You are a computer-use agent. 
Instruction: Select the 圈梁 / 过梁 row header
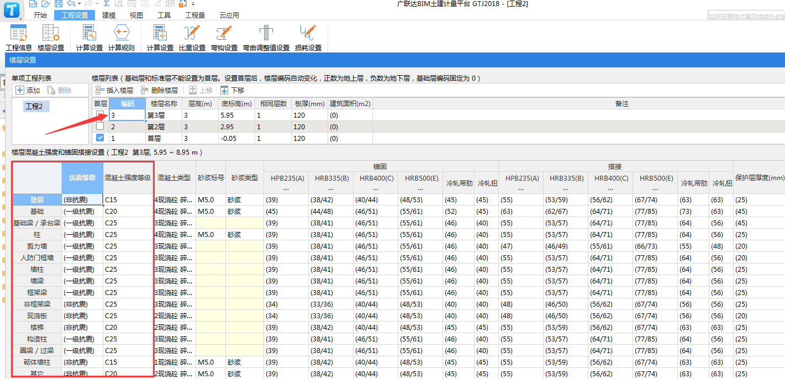pyautogui.click(x=37, y=350)
